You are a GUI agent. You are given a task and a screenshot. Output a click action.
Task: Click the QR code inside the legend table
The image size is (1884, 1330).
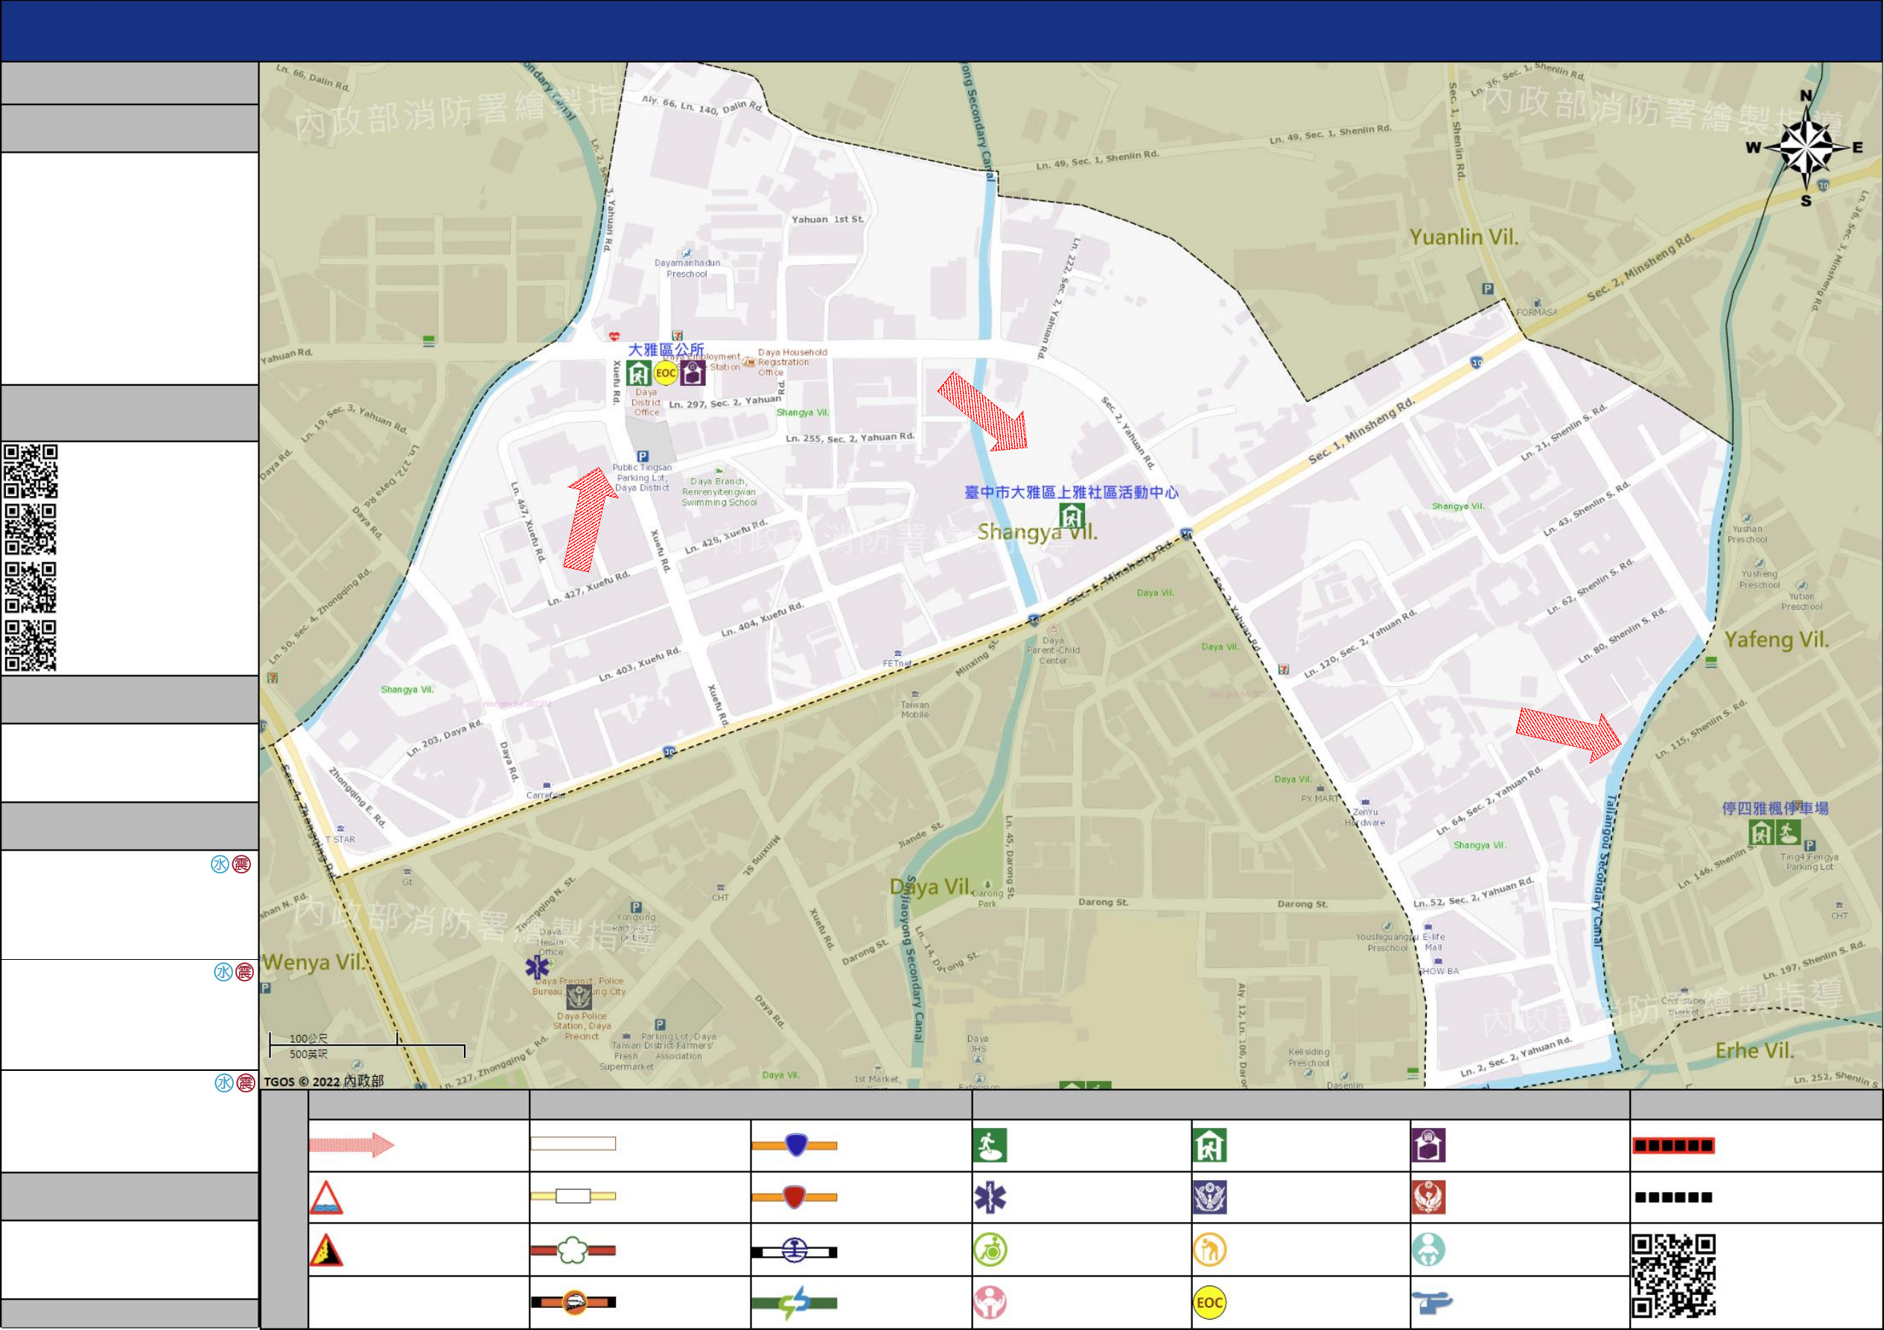[x=1674, y=1276]
